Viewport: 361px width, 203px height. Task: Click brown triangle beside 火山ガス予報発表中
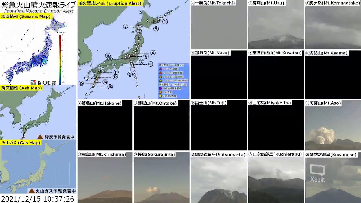pos(32,191)
